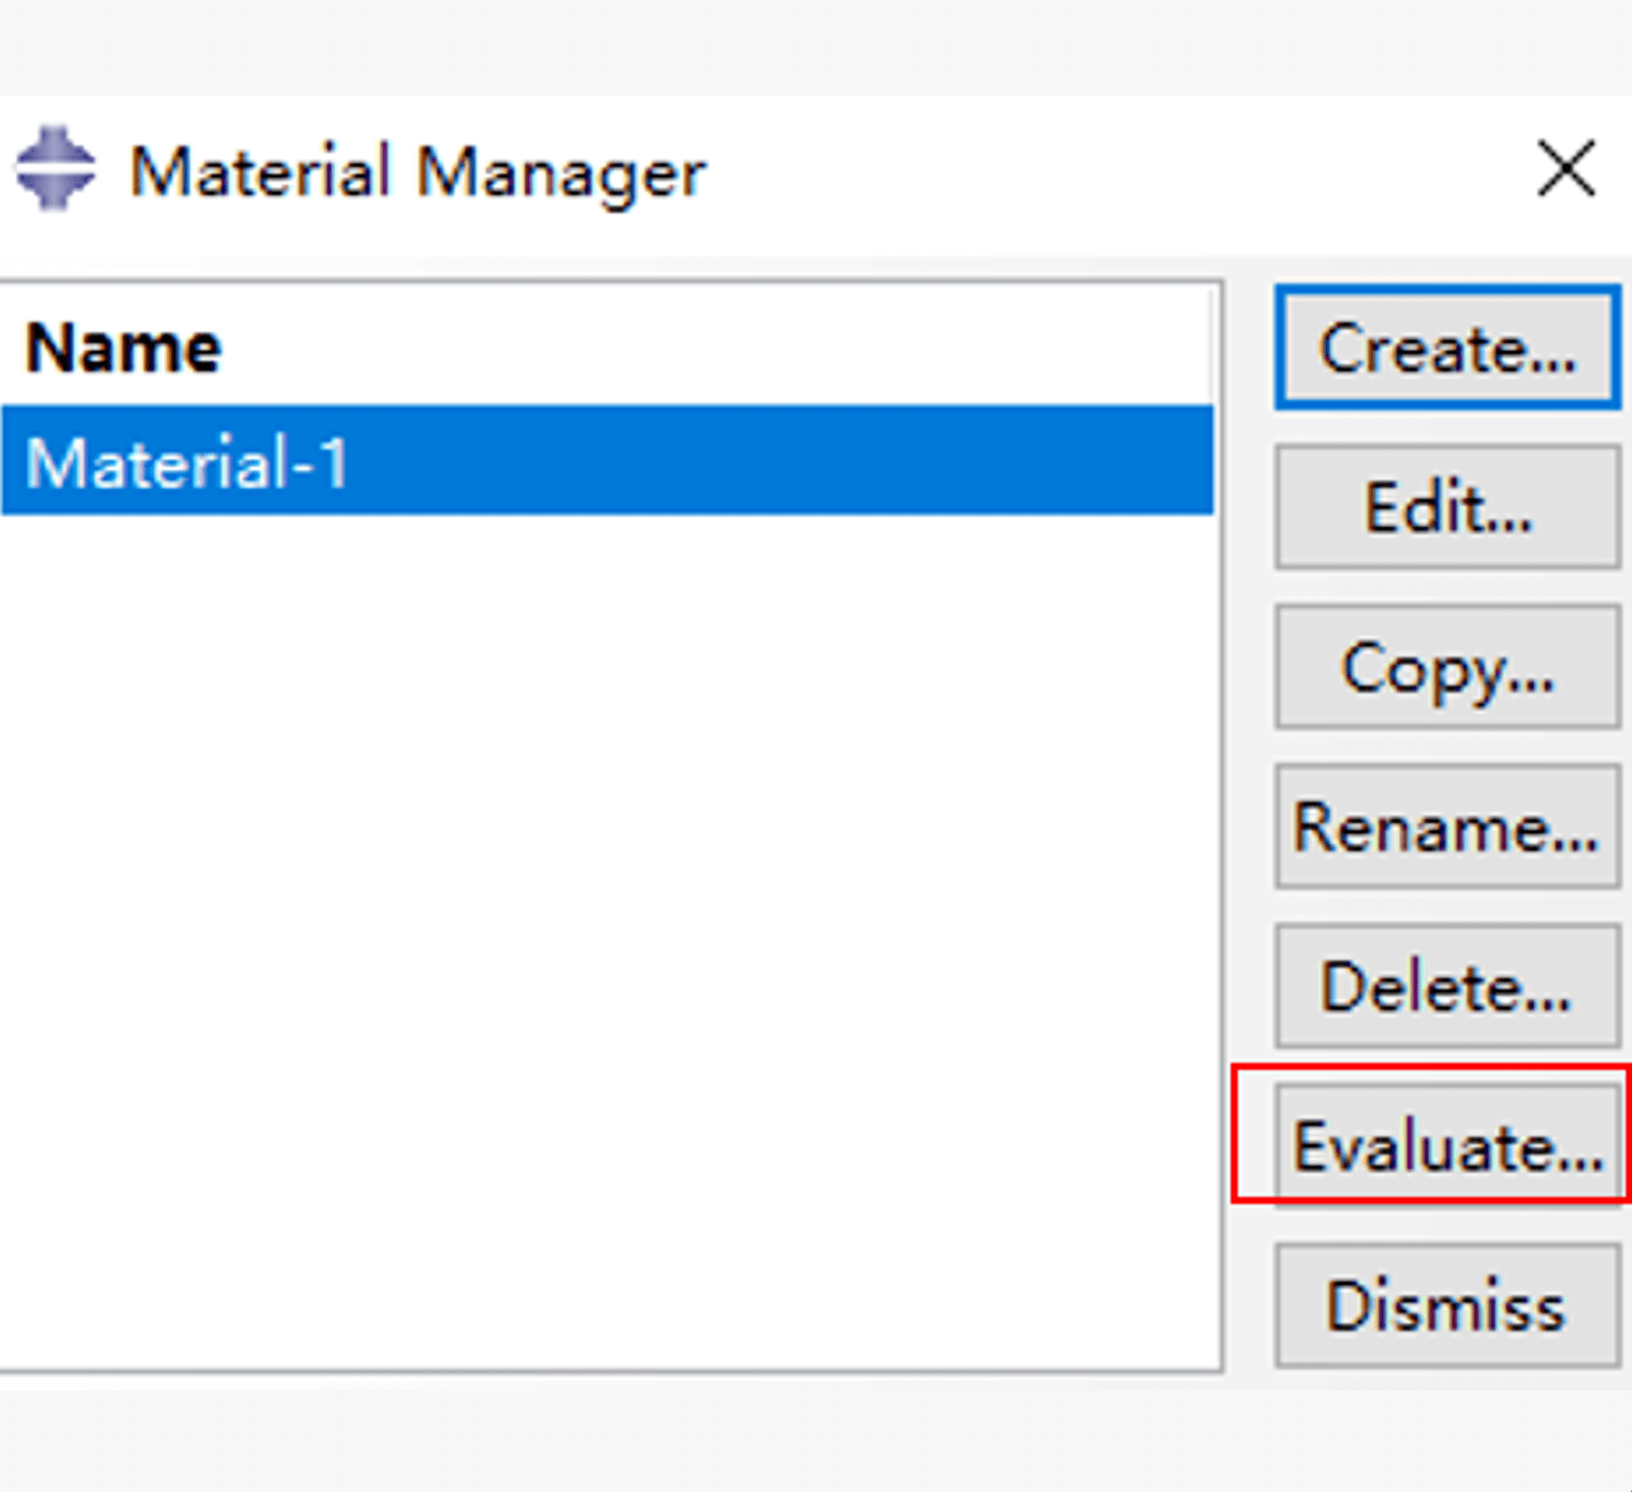Click the gray area above the dialog title bar
The image size is (1632, 1492).
point(794,44)
